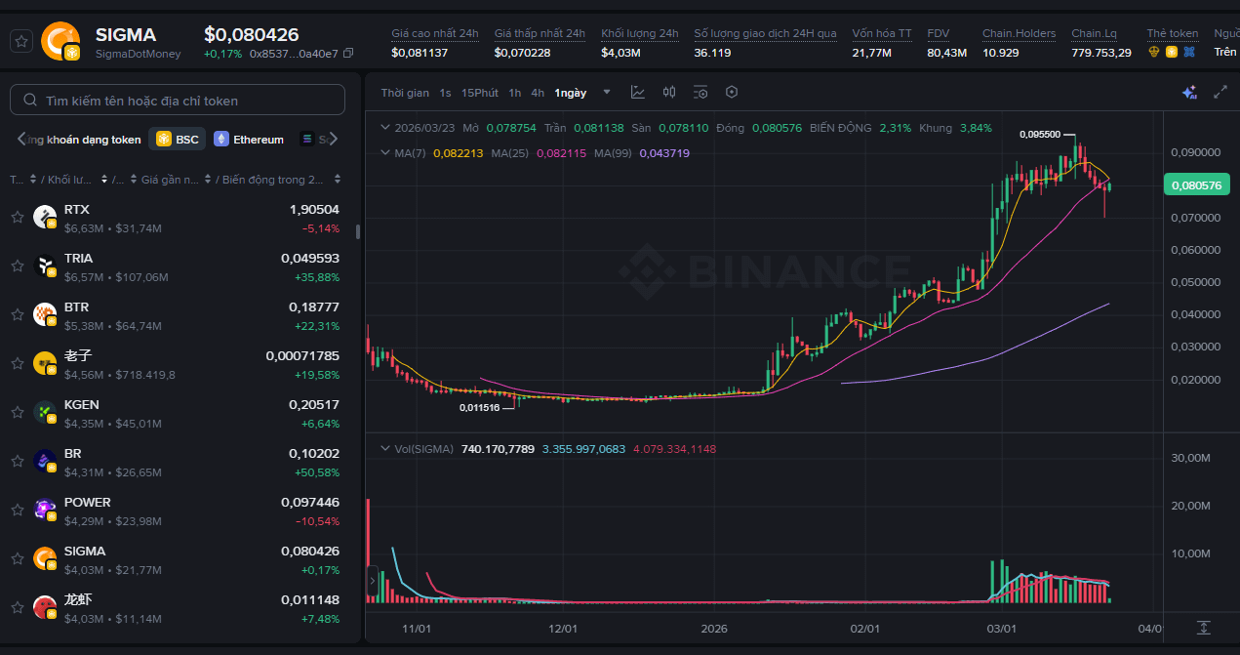
Task: Switch chart interval to 1h
Action: (515, 93)
